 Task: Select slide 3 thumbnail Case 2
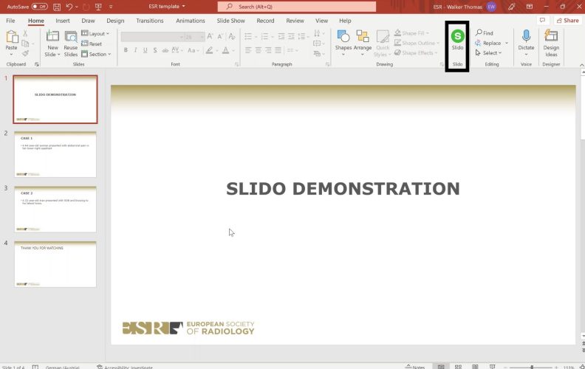[x=55, y=209]
